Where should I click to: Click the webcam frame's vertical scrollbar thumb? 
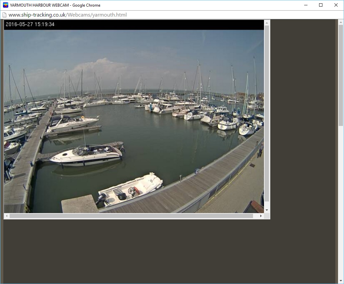click(267, 113)
